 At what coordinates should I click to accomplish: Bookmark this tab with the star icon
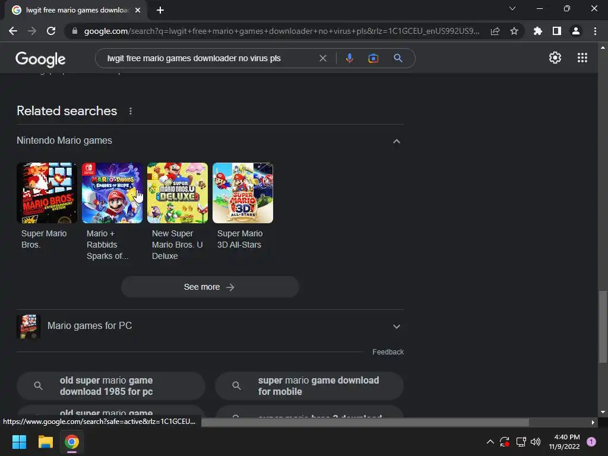point(514,31)
